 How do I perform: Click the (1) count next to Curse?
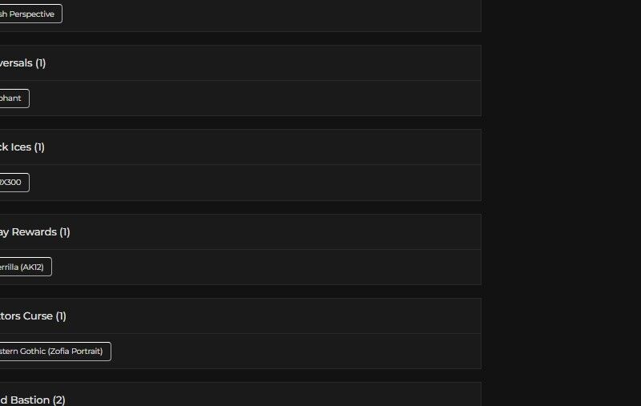tap(61, 316)
